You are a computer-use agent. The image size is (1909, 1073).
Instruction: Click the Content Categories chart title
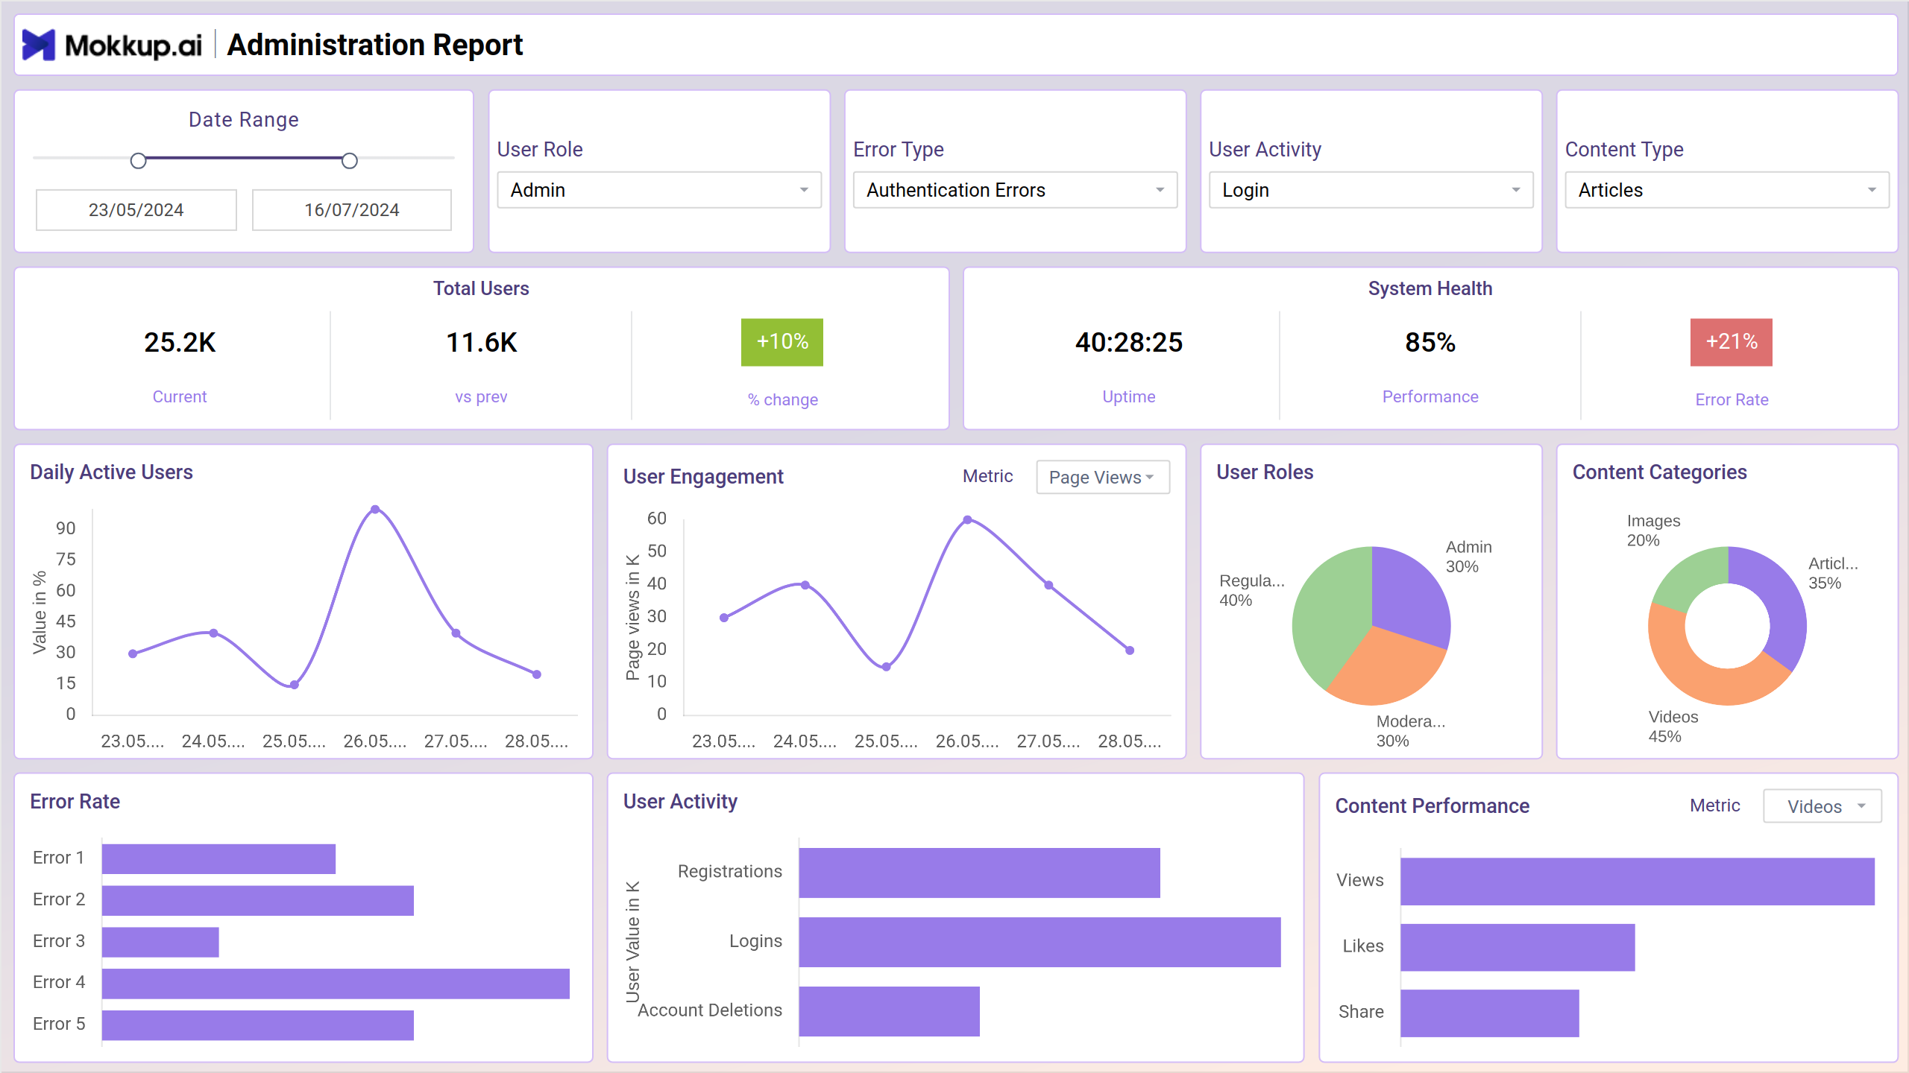pyautogui.click(x=1660, y=472)
